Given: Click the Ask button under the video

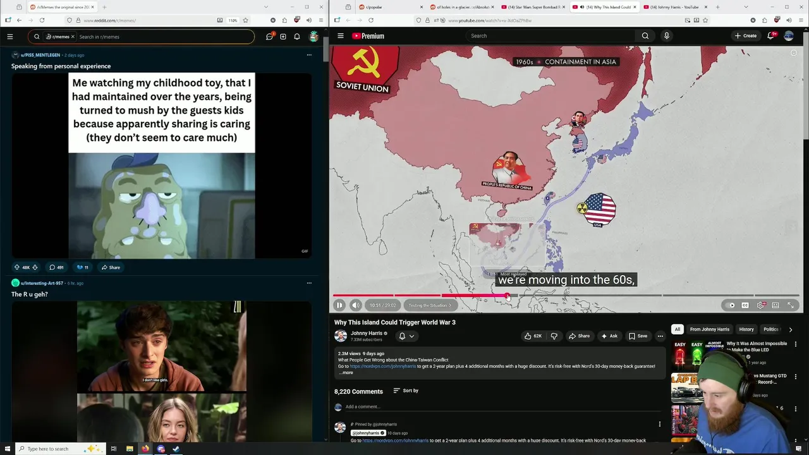Looking at the screenshot, I should 609,336.
